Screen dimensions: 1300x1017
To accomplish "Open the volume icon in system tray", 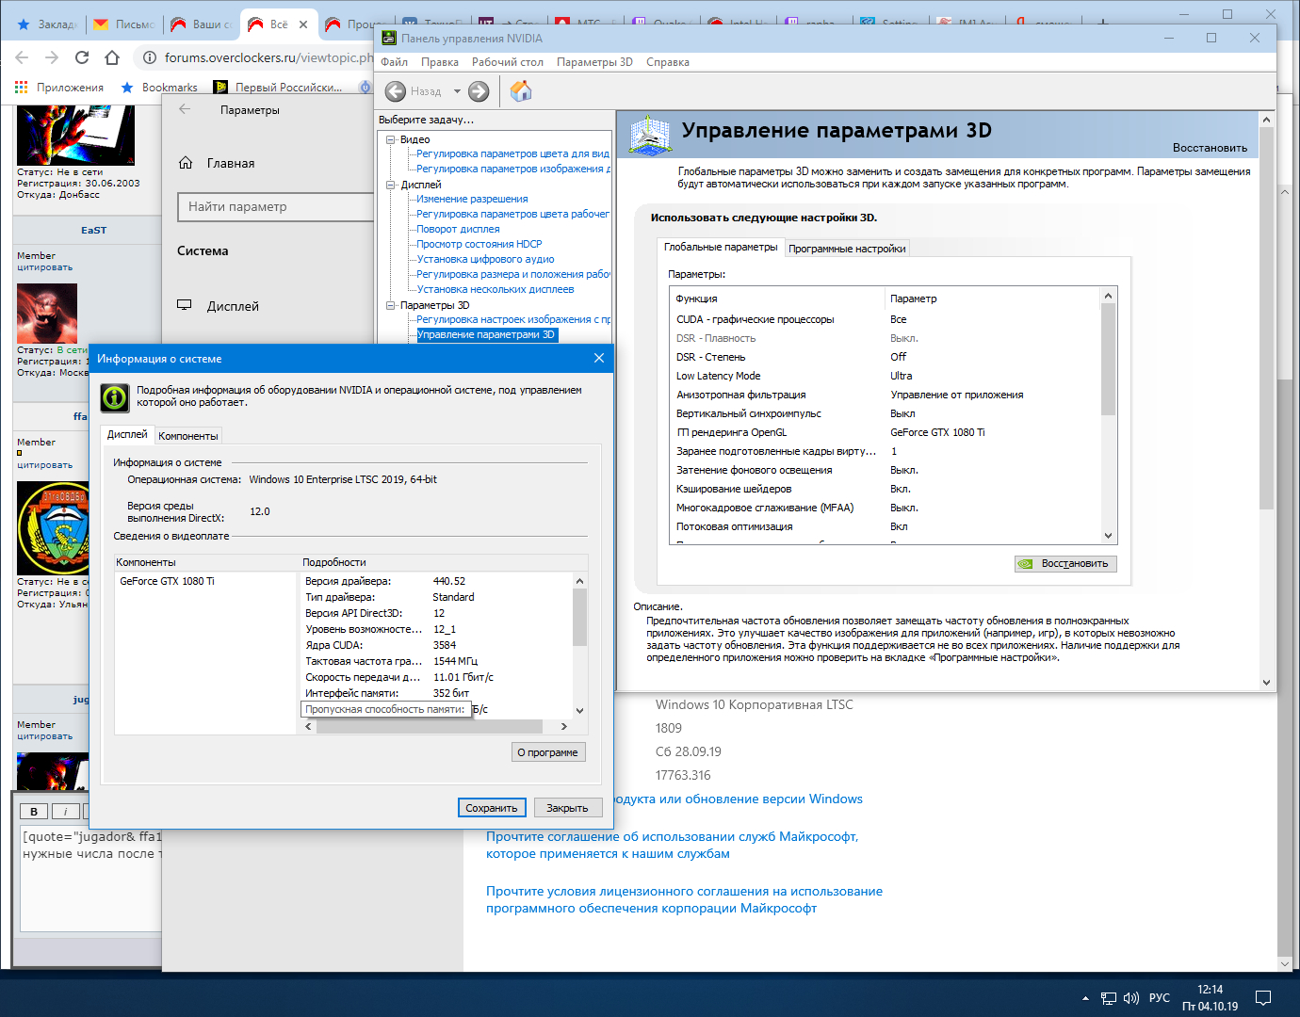I will point(1131,998).
